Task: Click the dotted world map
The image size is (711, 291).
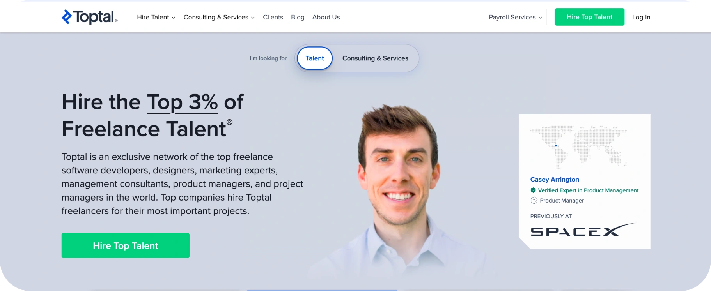Action: click(579, 147)
